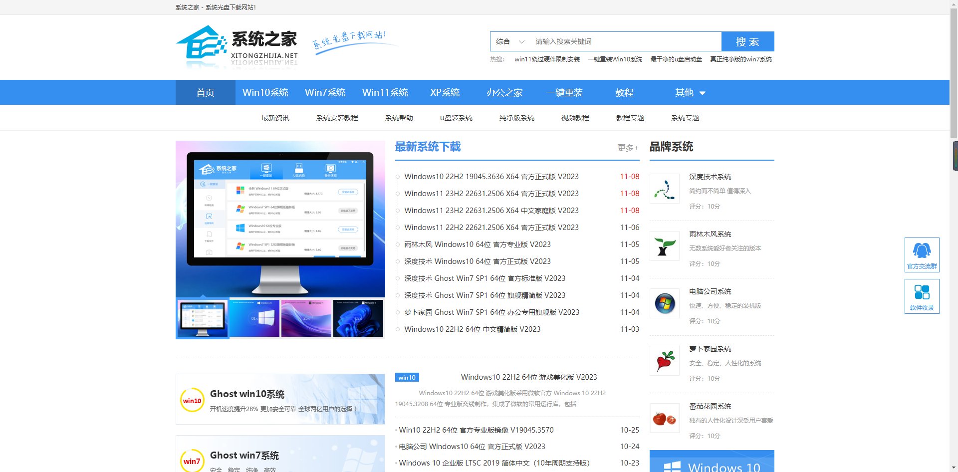This screenshot has width=958, height=472.
Task: Select fourth carousel thumbnail, blue bloom
Action: (358, 318)
